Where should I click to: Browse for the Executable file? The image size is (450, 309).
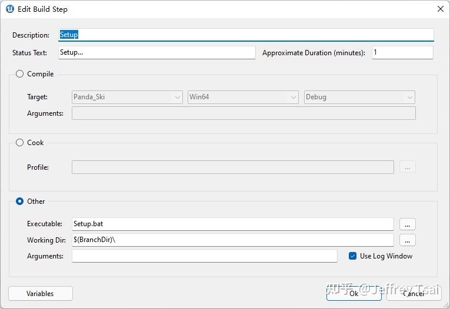(408, 224)
